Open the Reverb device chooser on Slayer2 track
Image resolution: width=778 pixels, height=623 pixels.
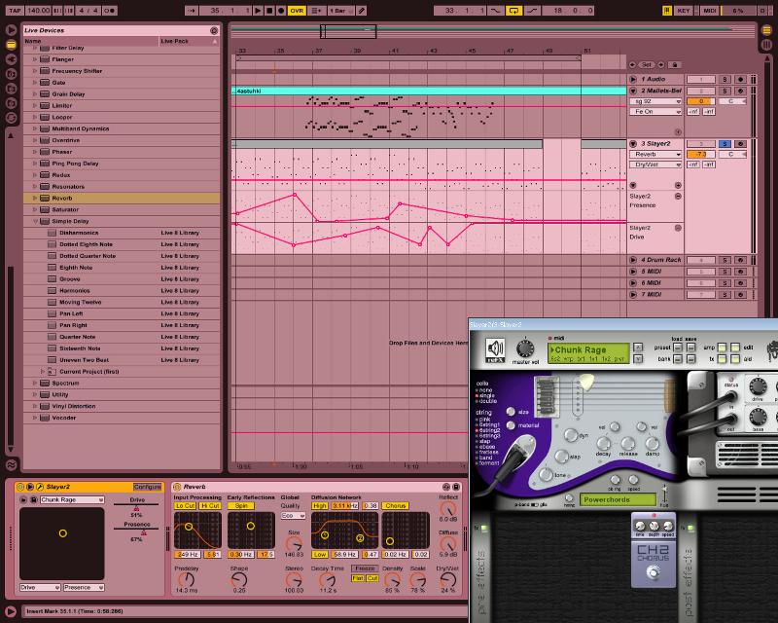pyautogui.click(x=655, y=154)
